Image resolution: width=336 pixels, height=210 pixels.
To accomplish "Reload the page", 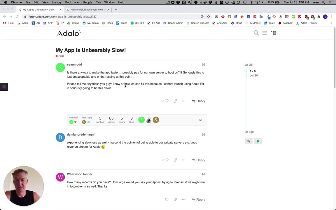I will (x=17, y=17).
